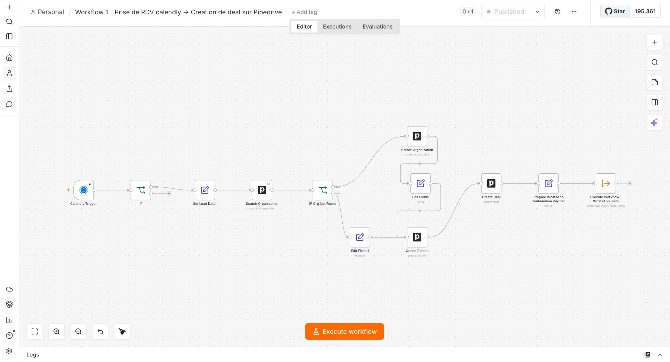Click the fit-to-view zoom icon
Screen dimensions: 670x362
tap(35, 331)
